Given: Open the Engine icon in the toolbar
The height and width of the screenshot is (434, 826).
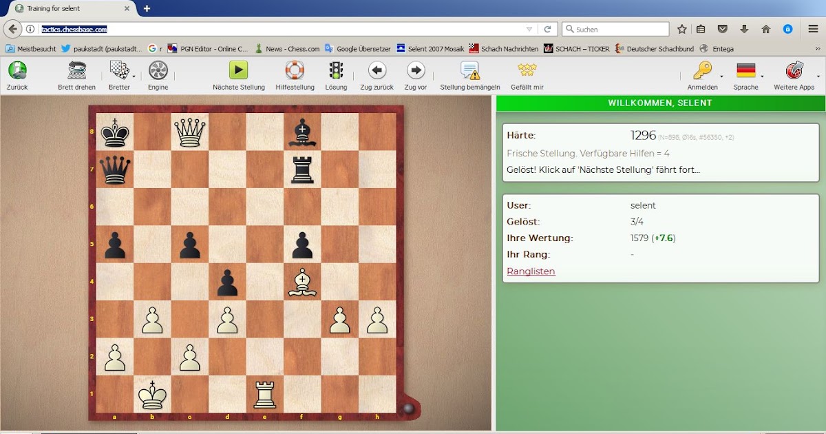Looking at the screenshot, I should pyautogui.click(x=157, y=72).
